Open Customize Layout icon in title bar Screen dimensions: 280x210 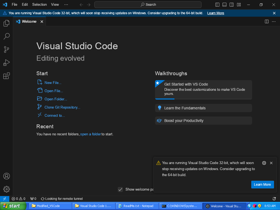(239, 5)
